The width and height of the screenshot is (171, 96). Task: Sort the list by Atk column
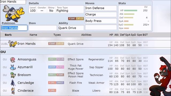point(116,35)
